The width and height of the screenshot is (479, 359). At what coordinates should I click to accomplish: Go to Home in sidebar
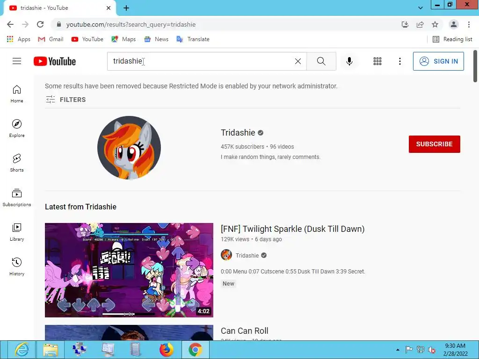(x=17, y=93)
